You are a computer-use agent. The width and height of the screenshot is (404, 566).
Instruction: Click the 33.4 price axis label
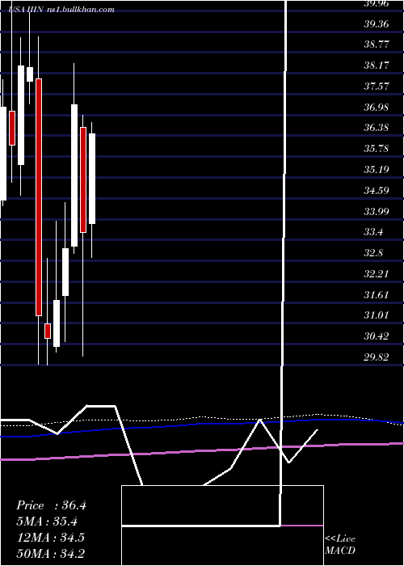373,232
